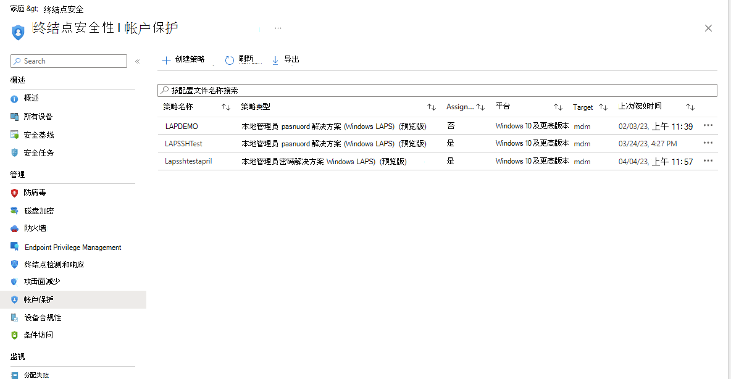Click the 安全基线 icon

(14, 135)
